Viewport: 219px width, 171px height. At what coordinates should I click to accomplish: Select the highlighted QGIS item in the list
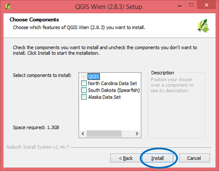pos(94,77)
